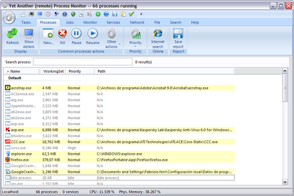Click the pink circle target toolbar icon
Viewport: 294px width, 196px height.
coord(48,14)
